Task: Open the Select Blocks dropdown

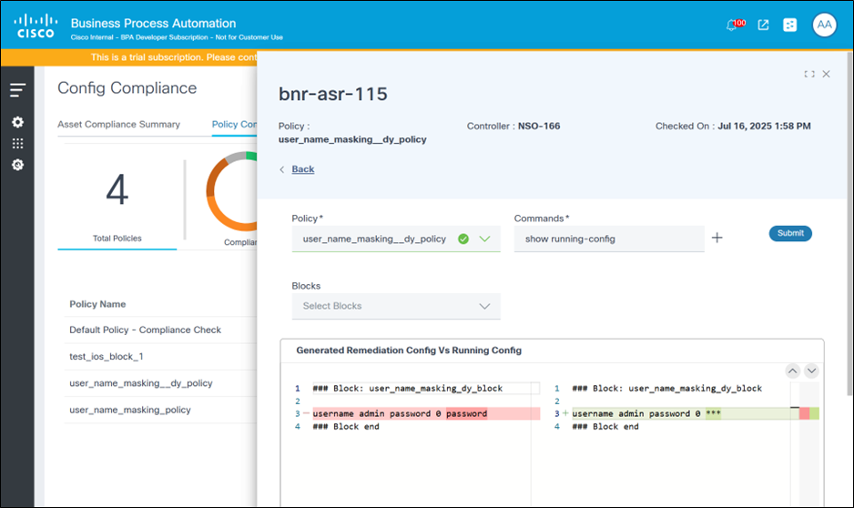Action: (395, 306)
